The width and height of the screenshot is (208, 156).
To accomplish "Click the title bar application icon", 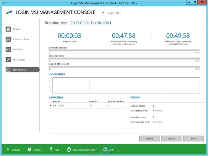I will point(4,3).
